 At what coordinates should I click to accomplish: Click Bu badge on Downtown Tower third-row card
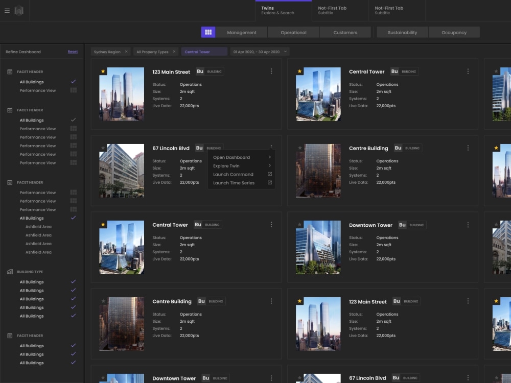click(403, 225)
